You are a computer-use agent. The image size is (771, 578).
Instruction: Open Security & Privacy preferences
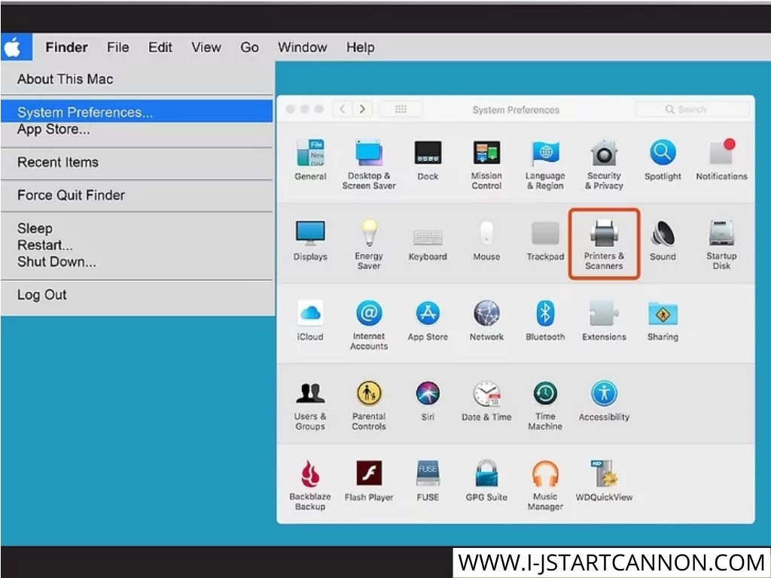point(604,165)
